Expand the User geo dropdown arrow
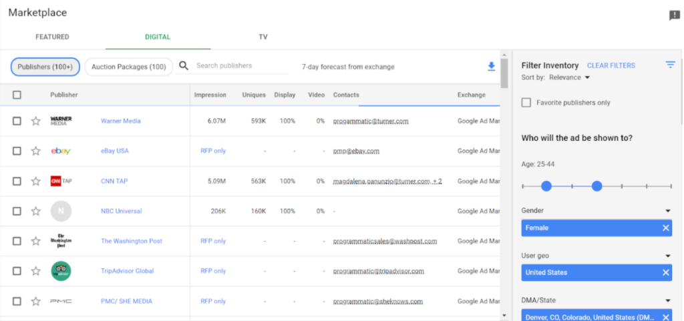This screenshot has height=321, width=684. click(667, 256)
